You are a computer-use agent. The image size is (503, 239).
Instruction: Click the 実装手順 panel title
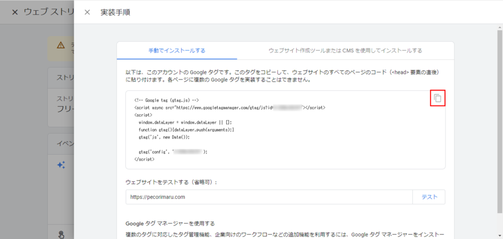click(115, 12)
